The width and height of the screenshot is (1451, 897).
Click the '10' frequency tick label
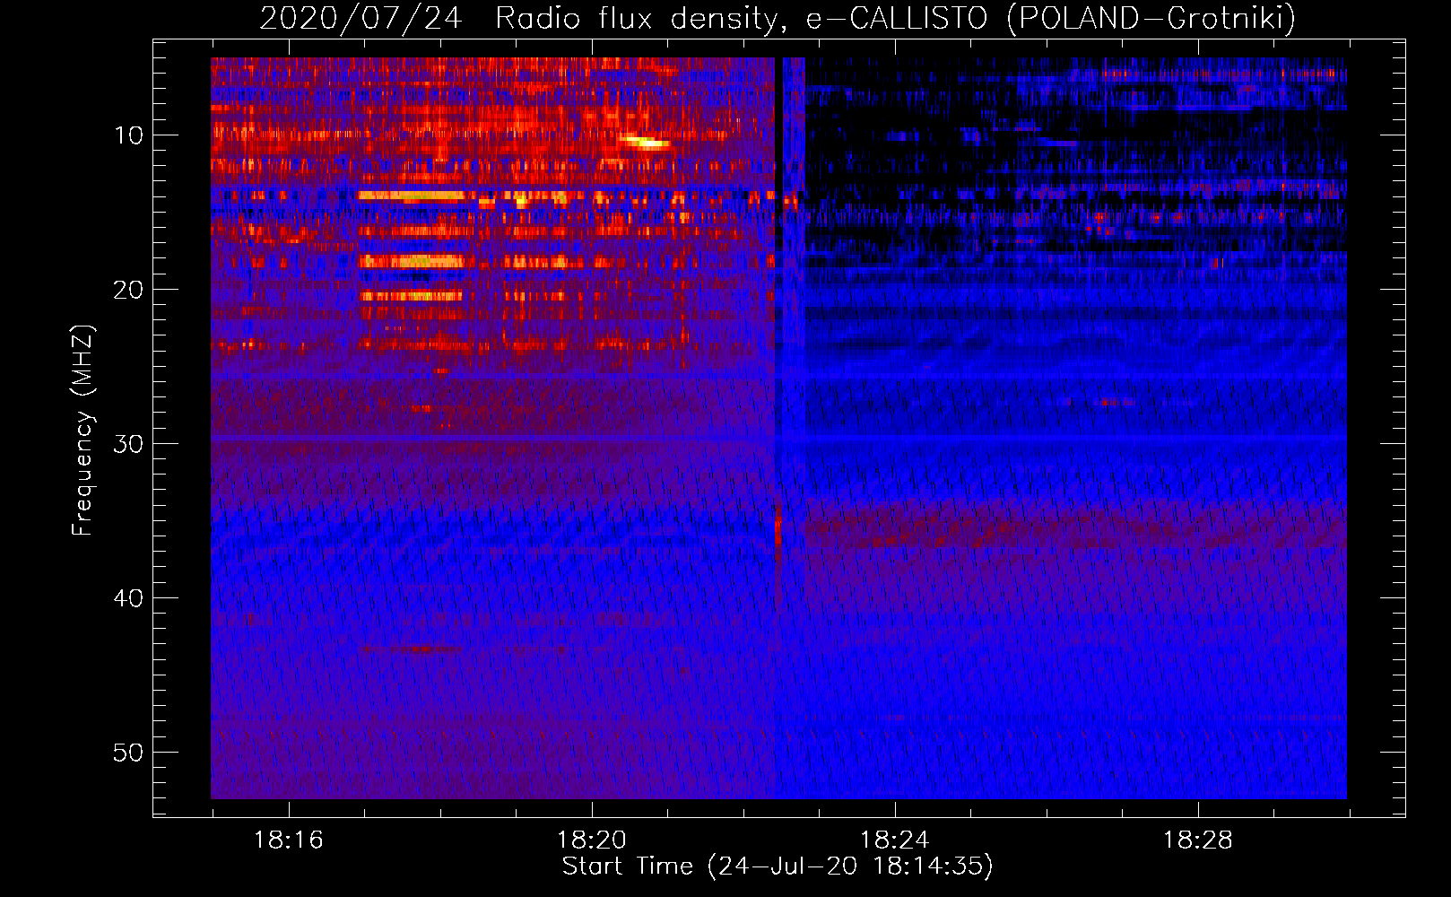click(x=129, y=135)
